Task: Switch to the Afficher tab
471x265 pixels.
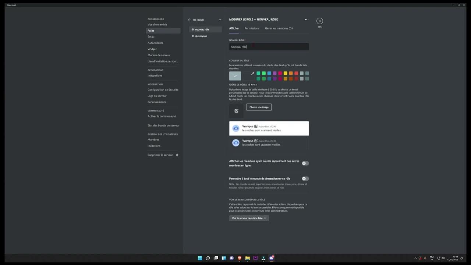Action: (x=234, y=28)
